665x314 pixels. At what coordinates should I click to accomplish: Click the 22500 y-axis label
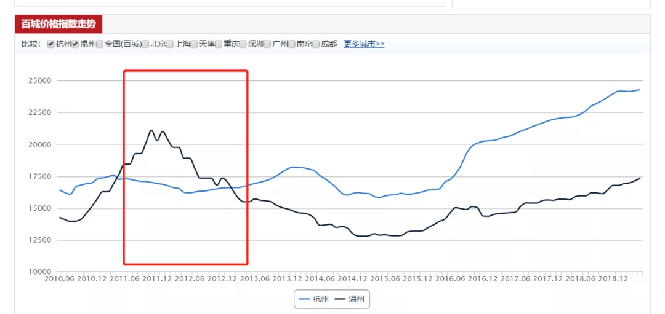(39, 112)
